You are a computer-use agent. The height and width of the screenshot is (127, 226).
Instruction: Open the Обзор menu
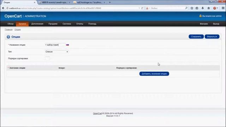point(10,24)
